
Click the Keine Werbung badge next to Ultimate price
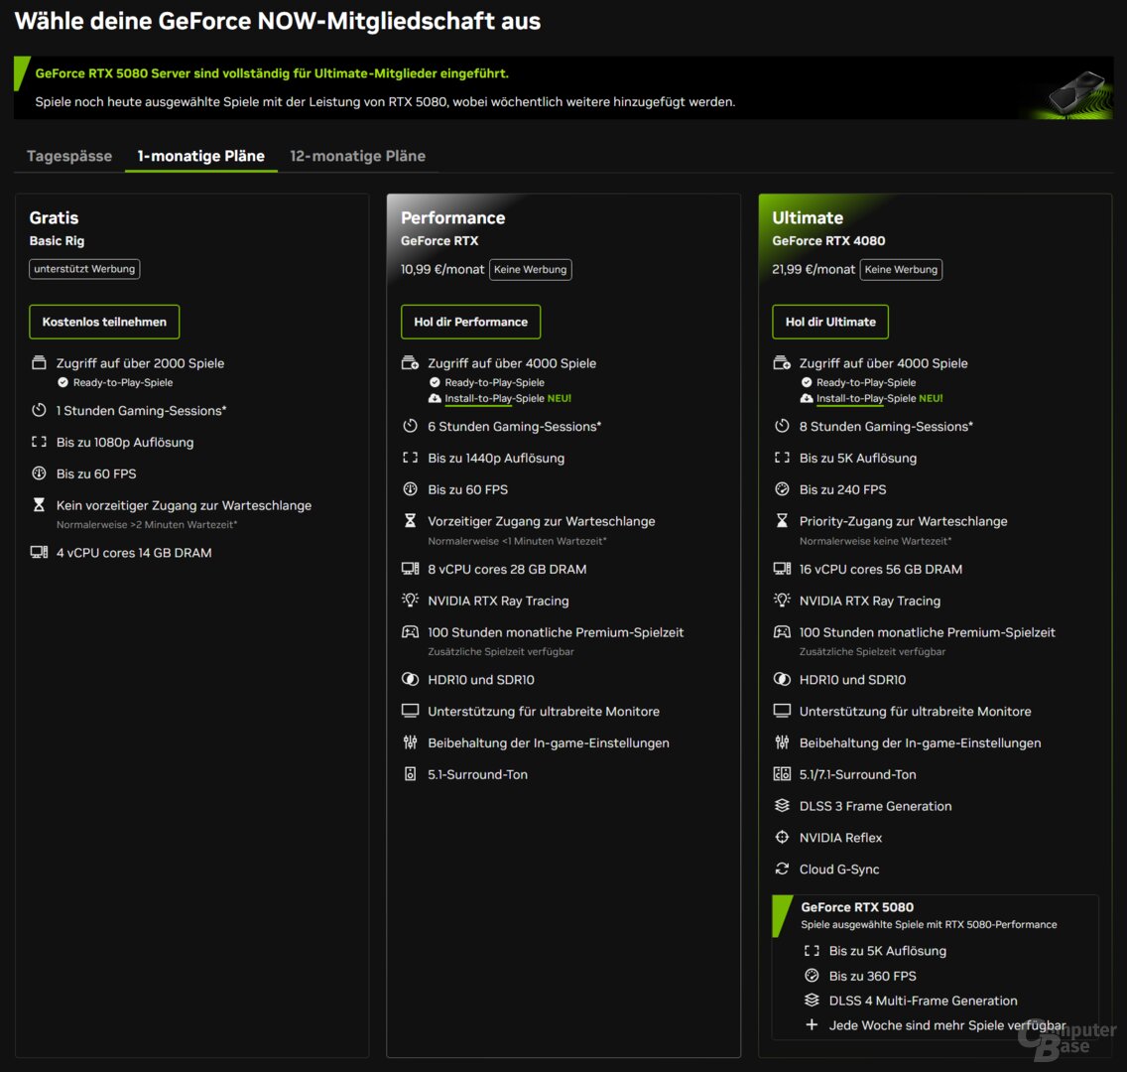[901, 269]
